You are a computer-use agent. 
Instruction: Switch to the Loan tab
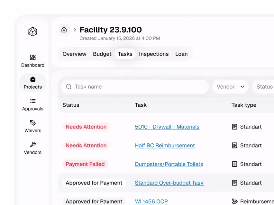click(181, 54)
